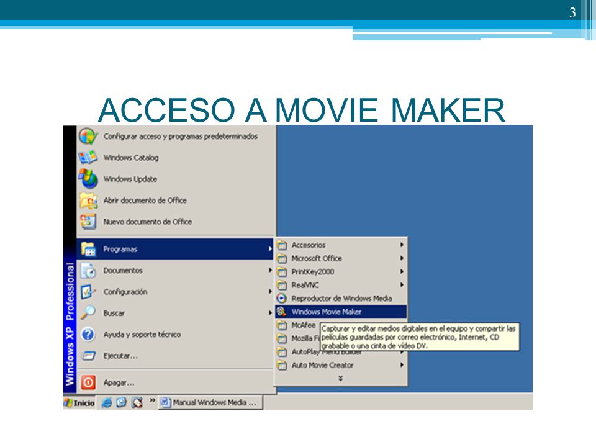Click the red Apagar... power icon
The width and height of the screenshot is (596, 447).
(88, 382)
